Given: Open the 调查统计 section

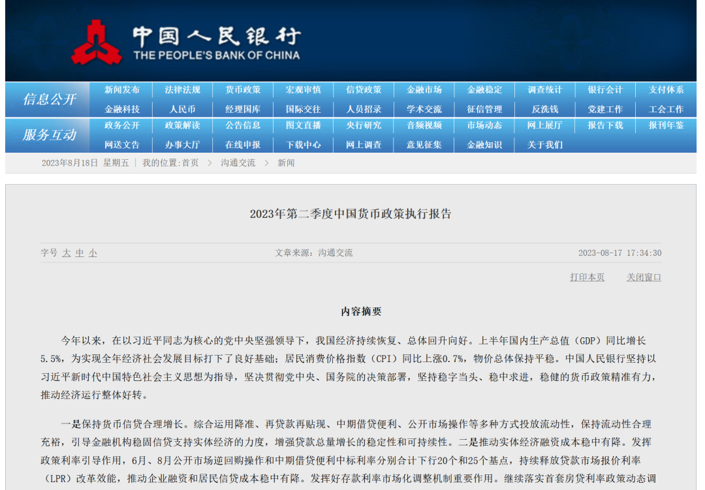Looking at the screenshot, I should coord(544,90).
